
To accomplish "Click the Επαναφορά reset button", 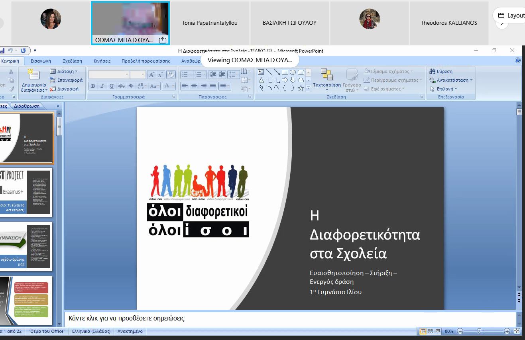I will (66, 80).
